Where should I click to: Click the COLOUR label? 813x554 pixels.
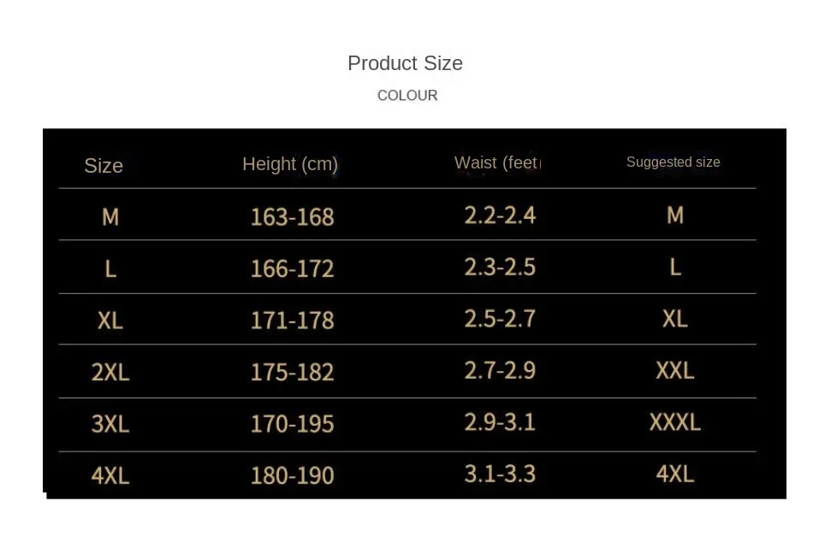pyautogui.click(x=407, y=96)
